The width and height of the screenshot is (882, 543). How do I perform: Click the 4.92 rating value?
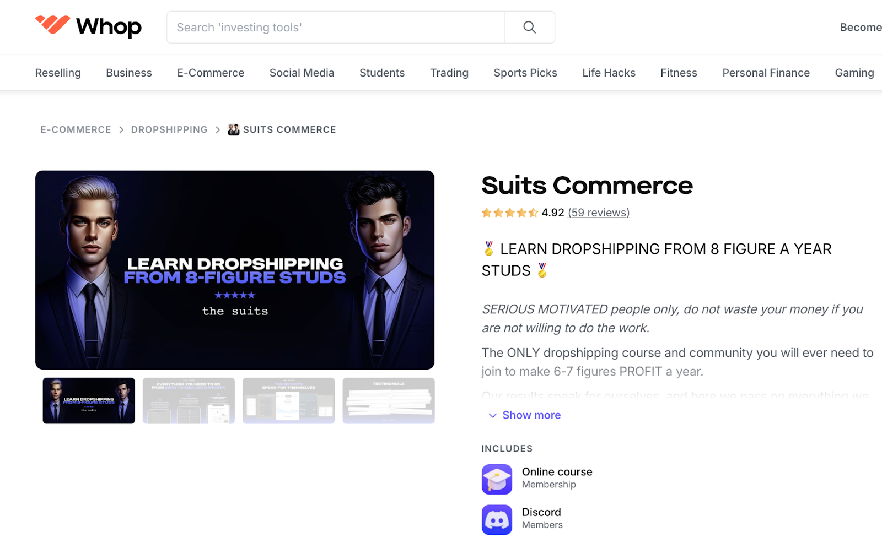[553, 213]
